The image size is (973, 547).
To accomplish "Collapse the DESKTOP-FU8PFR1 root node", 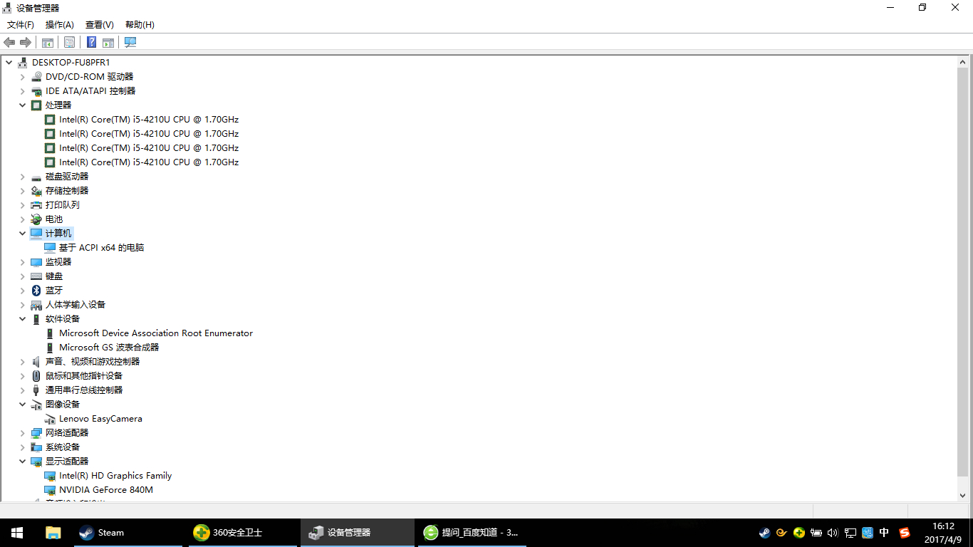I will pyautogui.click(x=9, y=62).
